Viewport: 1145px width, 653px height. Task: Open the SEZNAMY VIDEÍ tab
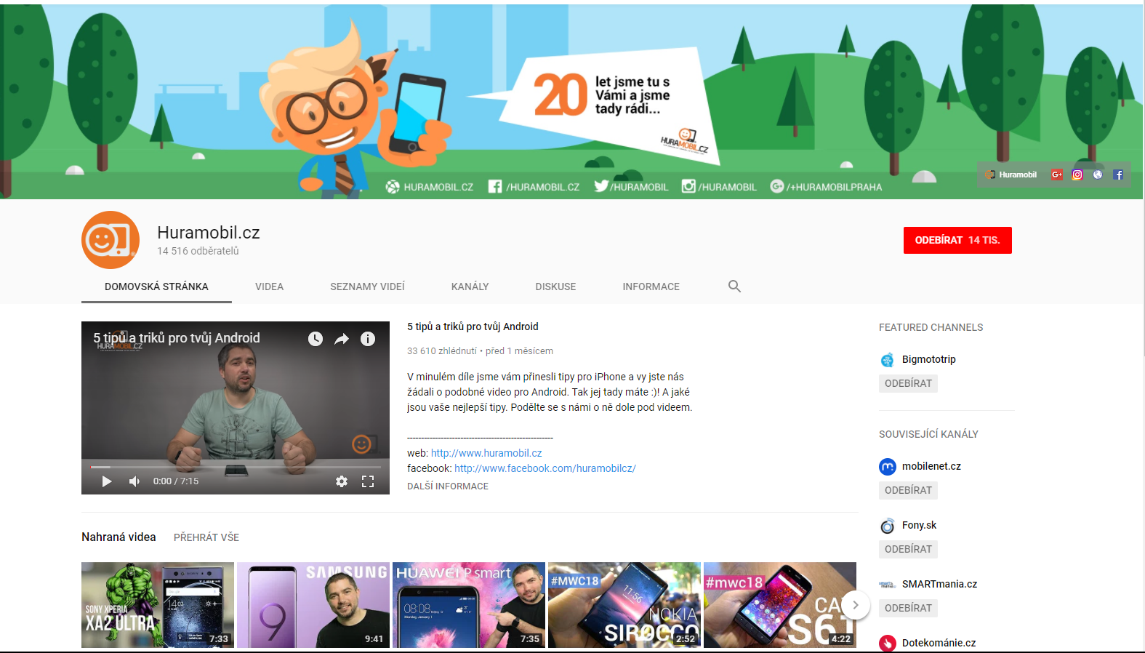point(368,287)
